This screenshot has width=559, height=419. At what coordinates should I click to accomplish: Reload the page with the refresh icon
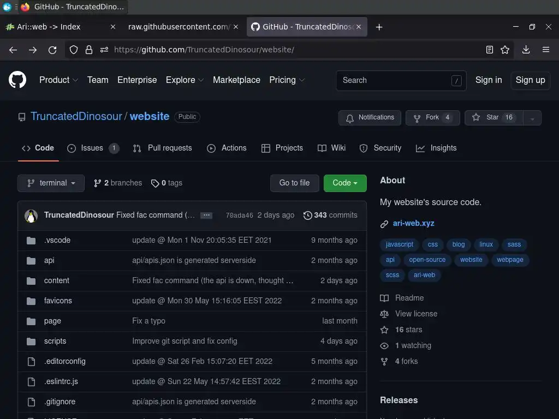point(52,50)
